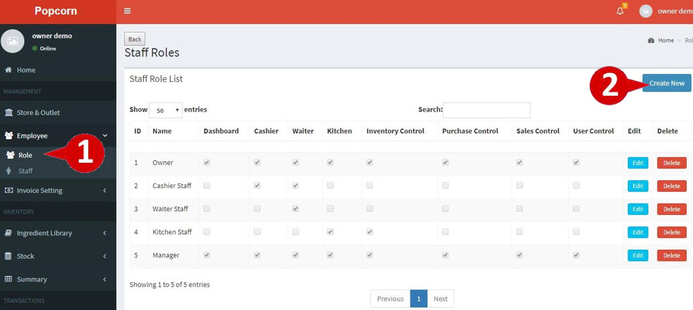Open Role submenu item in sidebar
Screen dimensions: 693x310
[x=25, y=155]
